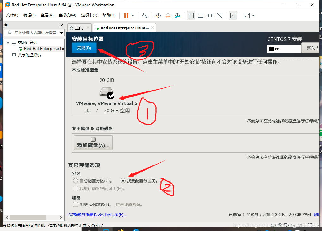Toggle the thumbnail bar view icon
322x231 pixels.
click(201, 16)
